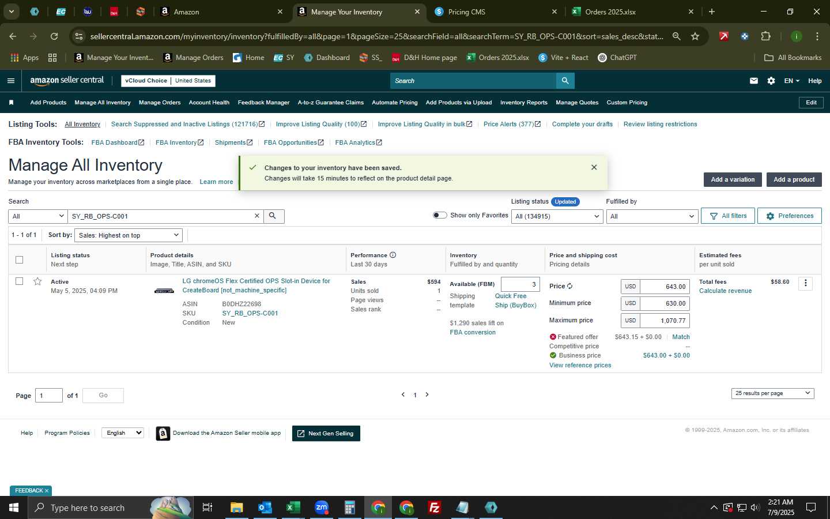Click the Minimum price input 630.00
This screenshot has height=519, width=830.
pos(664,303)
